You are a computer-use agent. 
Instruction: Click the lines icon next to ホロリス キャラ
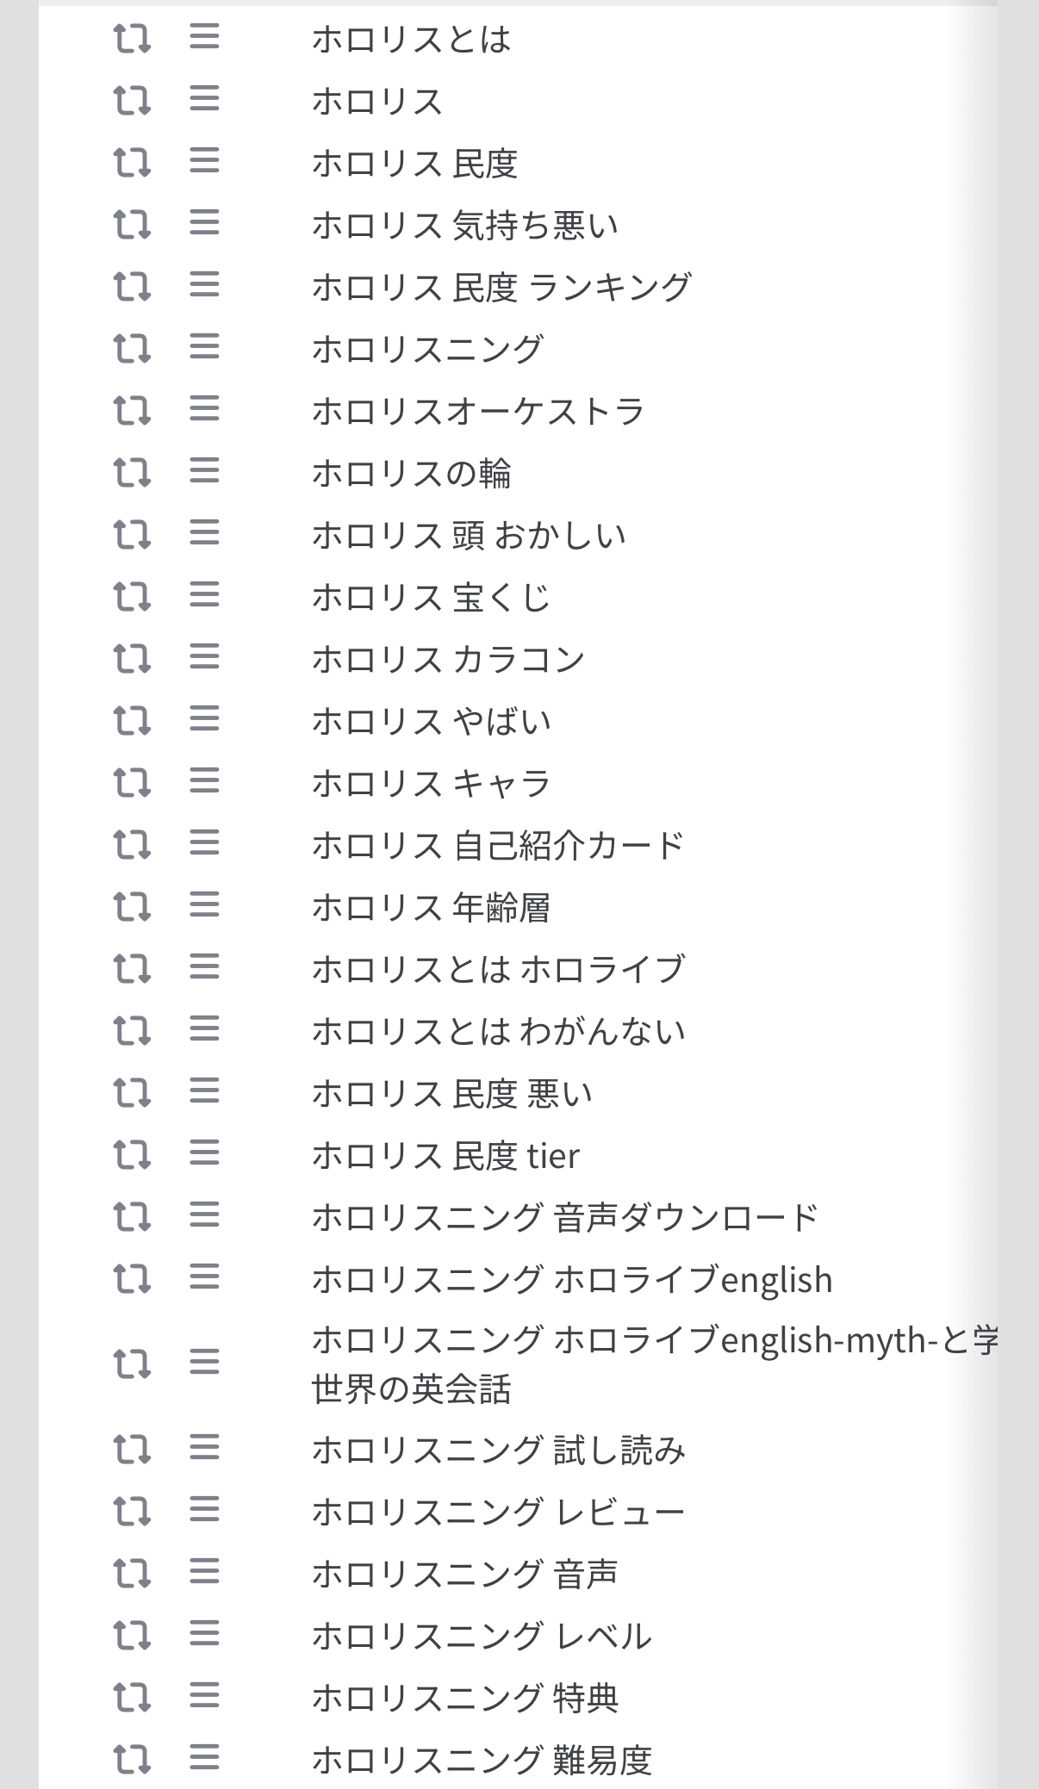point(204,782)
